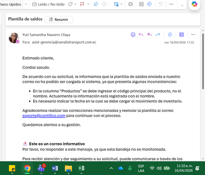Click the message scrollbar thumb
The width and height of the screenshot is (205, 175).
tap(203, 61)
